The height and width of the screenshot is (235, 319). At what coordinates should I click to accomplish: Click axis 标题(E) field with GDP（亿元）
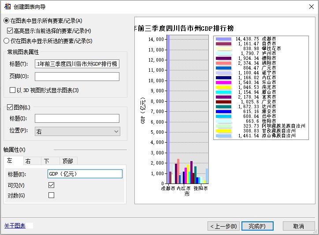85,174
